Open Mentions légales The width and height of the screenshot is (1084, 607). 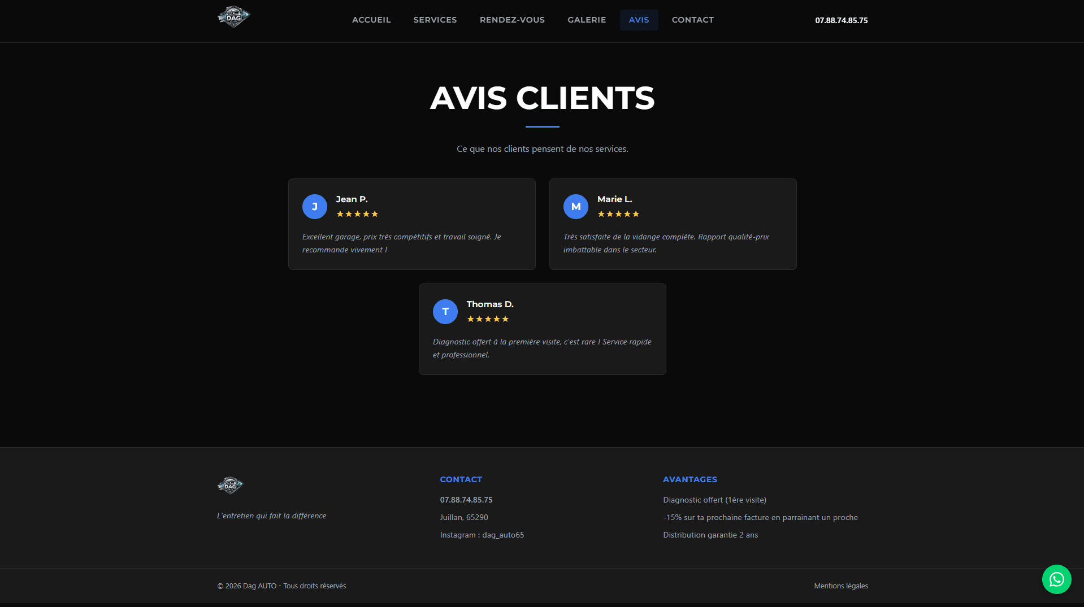(840, 586)
